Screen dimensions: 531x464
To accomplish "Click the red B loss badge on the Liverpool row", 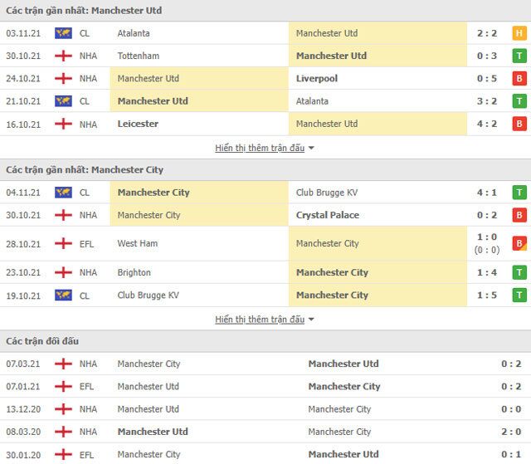I will 519,79.
